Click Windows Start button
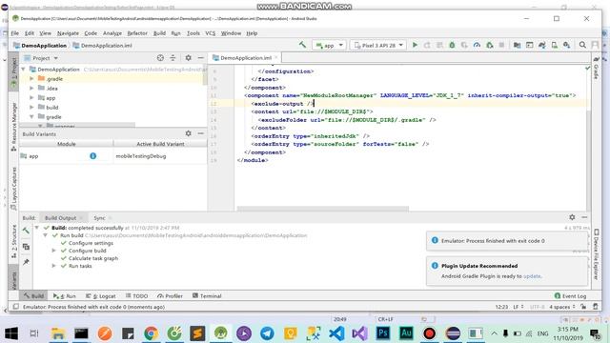 click(x=11, y=333)
